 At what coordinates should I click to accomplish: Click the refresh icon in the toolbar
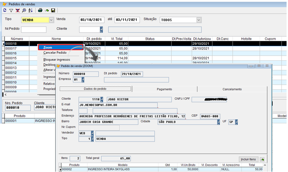click(x=5, y=11)
